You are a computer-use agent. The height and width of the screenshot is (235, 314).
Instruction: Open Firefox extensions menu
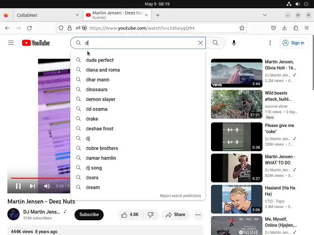[296, 28]
